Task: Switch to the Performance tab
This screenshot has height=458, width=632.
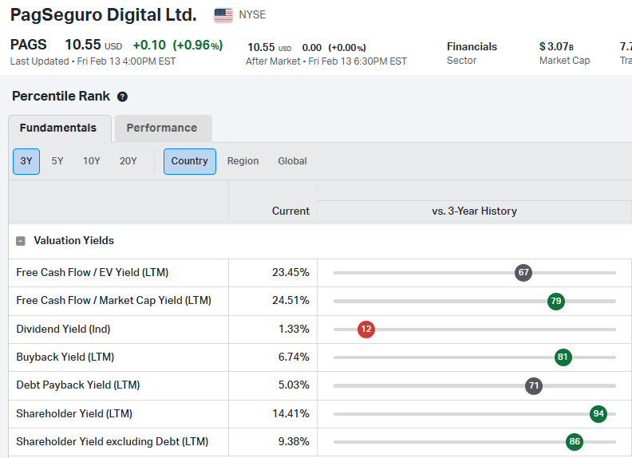Action: coord(164,128)
